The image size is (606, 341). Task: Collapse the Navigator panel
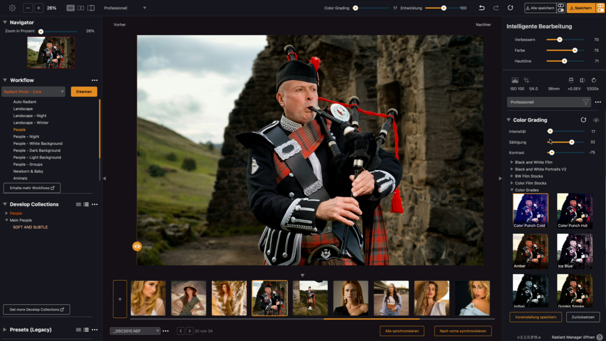click(x=5, y=22)
